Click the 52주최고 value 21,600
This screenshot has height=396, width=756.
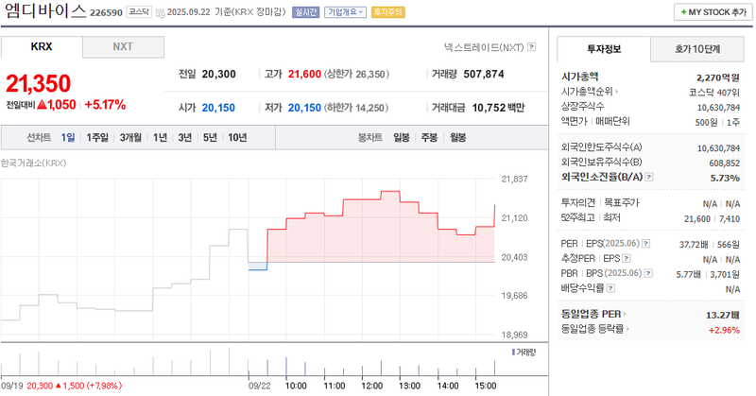[697, 219]
